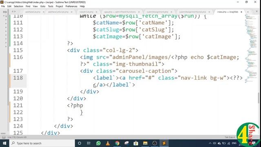Place cursor in $catName=$row['catName'] line
This screenshot has height=147, width=261.
click(x=133, y=23)
